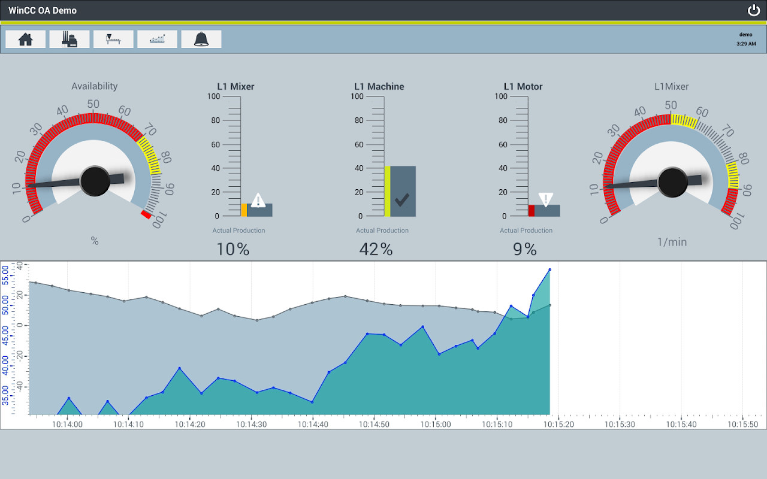
Task: Click the power logout icon
Action: tap(753, 10)
